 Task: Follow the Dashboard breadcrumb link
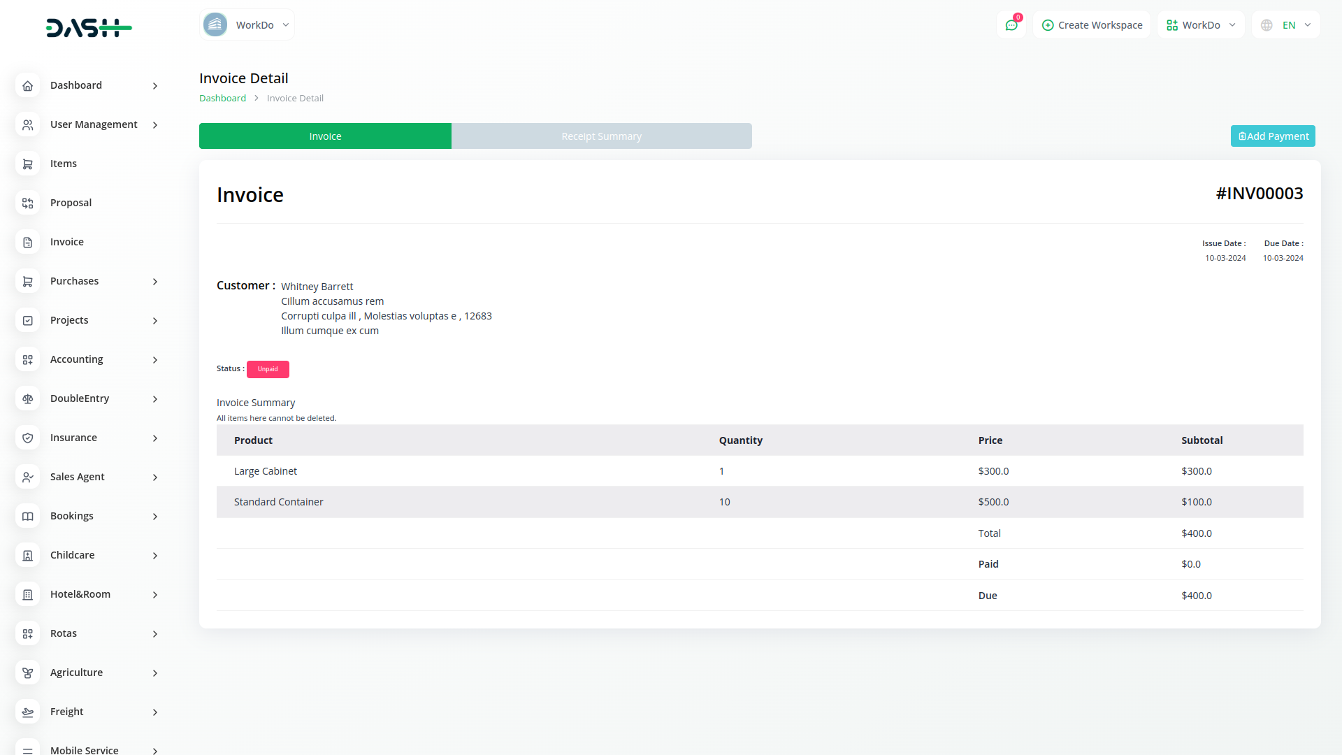pyautogui.click(x=222, y=98)
